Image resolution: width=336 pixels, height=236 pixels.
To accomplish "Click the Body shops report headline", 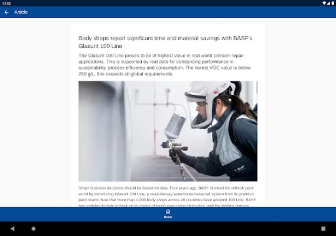I will coord(165,42).
